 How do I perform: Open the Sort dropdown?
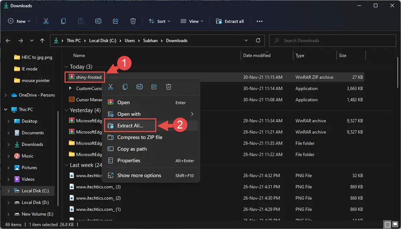(159, 21)
